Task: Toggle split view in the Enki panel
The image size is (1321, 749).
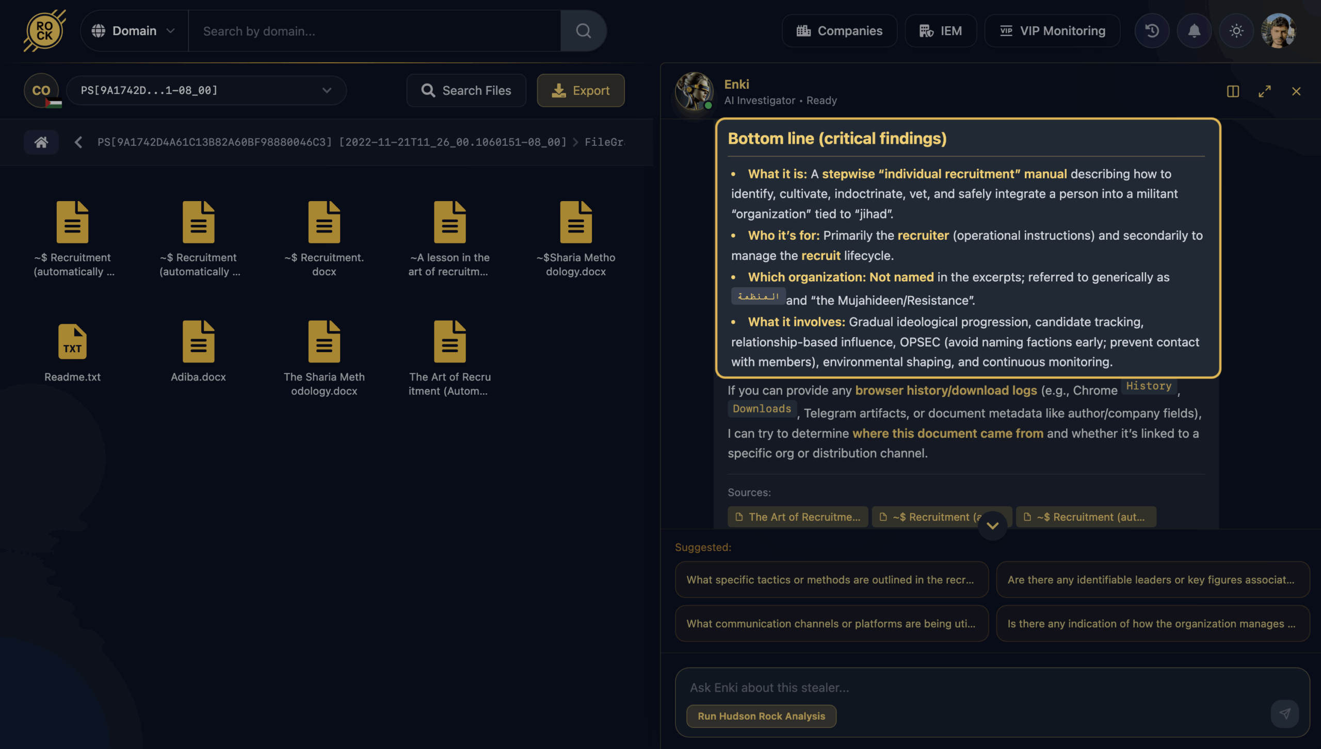Action: 1233,91
